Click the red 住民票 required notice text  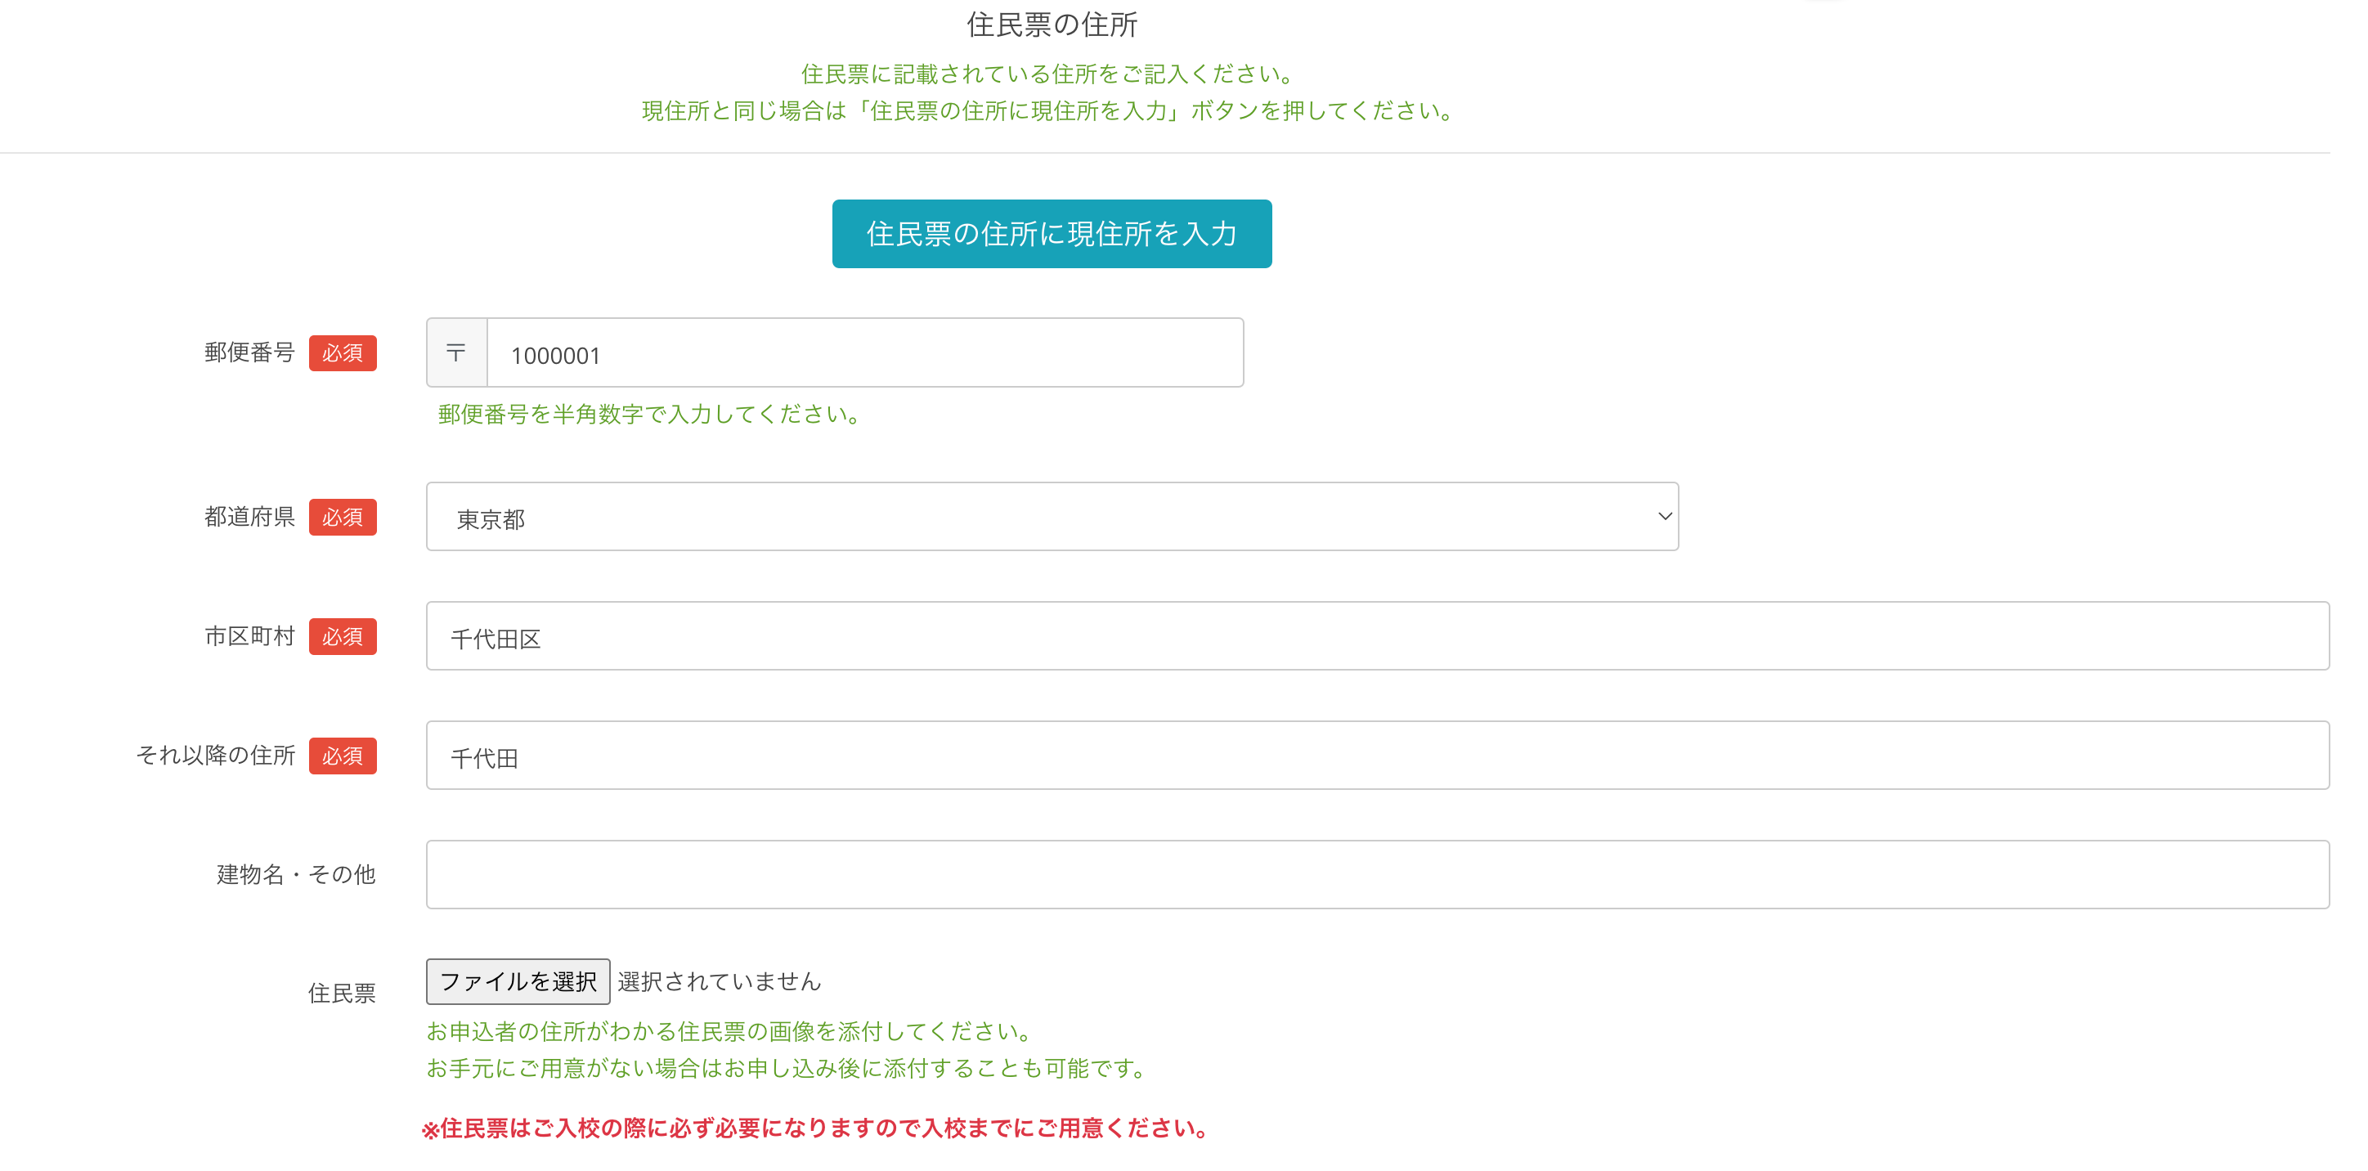click(x=814, y=1128)
